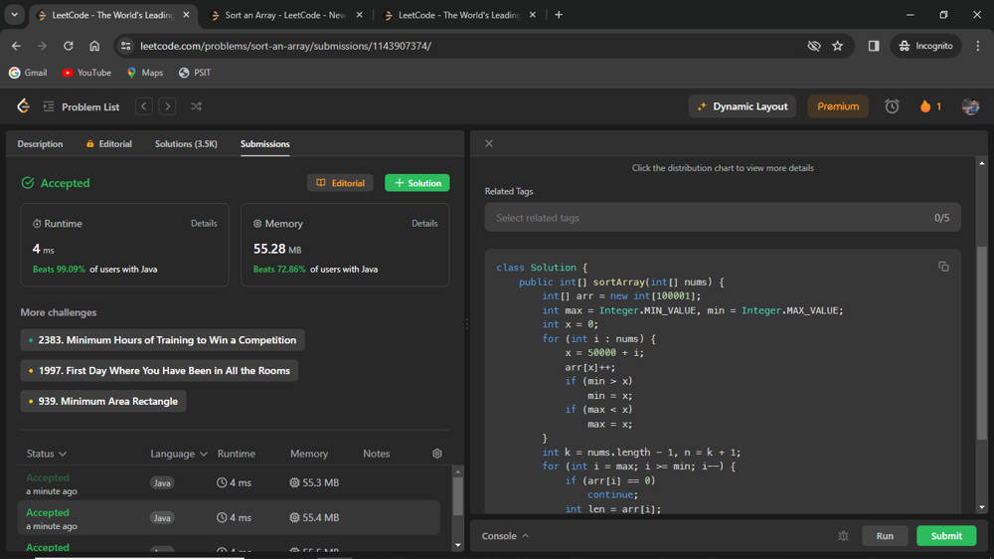This screenshot has width=994, height=559.
Task: Select the Accepted submission with 55.3 MB
Action: click(x=229, y=482)
